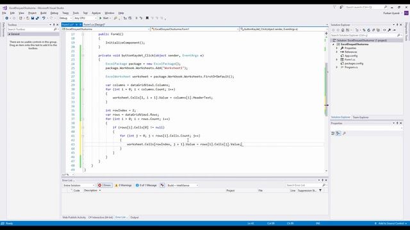Toggle the Error List clear filter button
The width and height of the screenshot is (410, 230).
coord(162,185)
